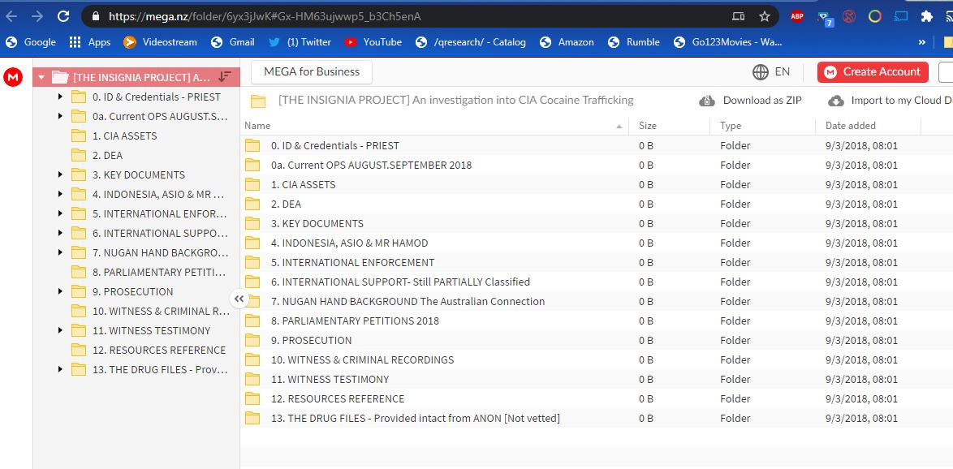The width and height of the screenshot is (953, 469).
Task: Click folder icon of 2. DEA list row
Action: [x=252, y=204]
